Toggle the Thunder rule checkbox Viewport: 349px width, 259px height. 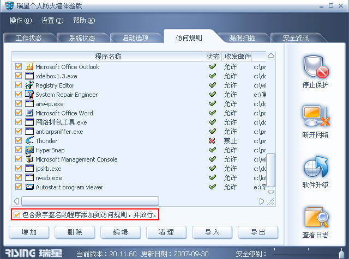pyautogui.click(x=19, y=140)
